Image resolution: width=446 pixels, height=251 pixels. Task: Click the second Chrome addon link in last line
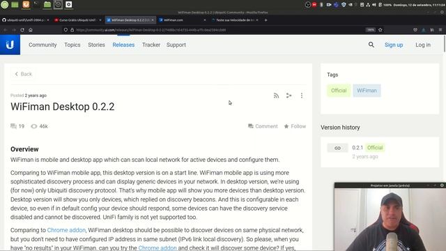pyautogui.click(x=157, y=248)
